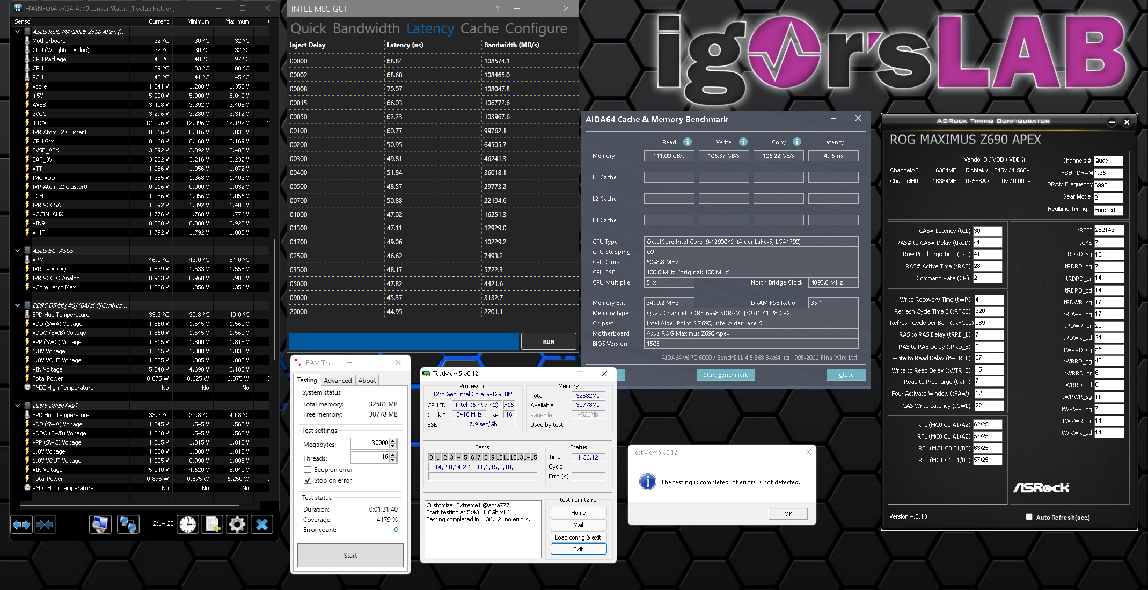Click the Write info icon in AIDA64
Image resolution: width=1148 pixels, height=590 pixels.
click(x=743, y=142)
